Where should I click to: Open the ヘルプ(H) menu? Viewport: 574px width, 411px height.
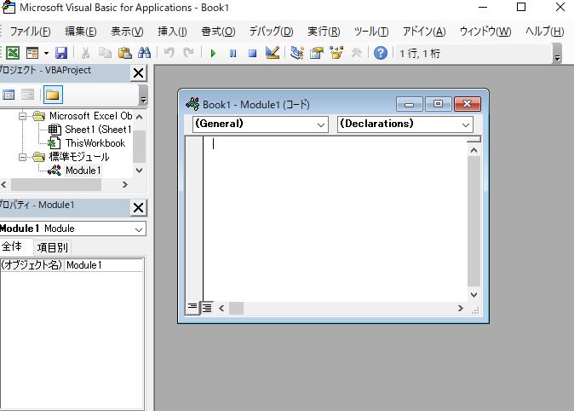545,32
